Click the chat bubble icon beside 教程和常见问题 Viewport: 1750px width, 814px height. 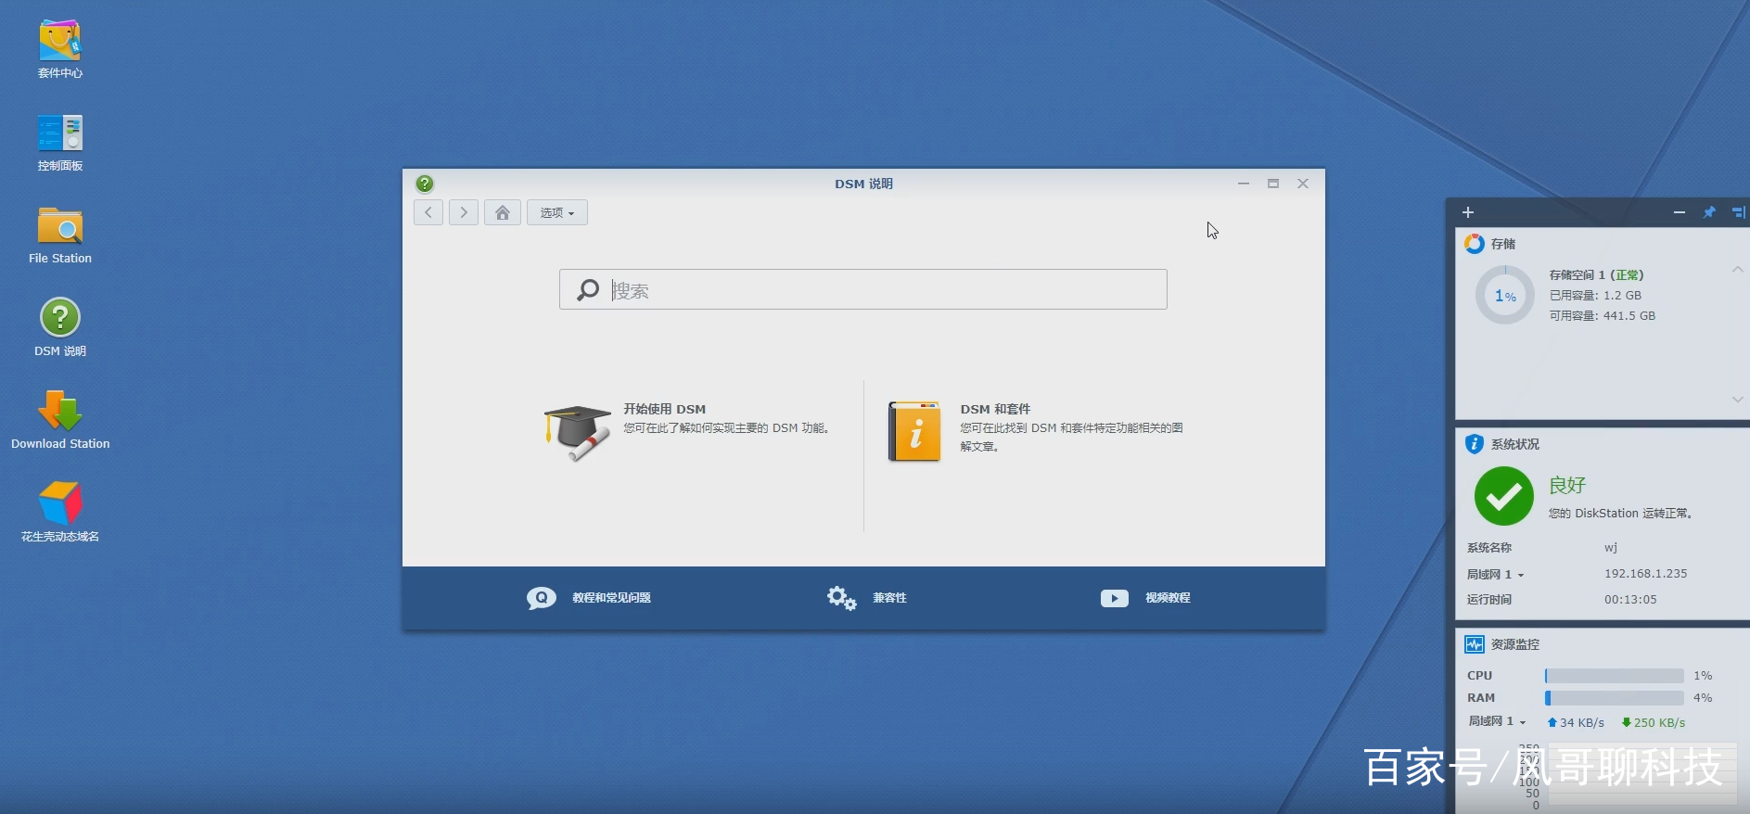click(x=542, y=598)
